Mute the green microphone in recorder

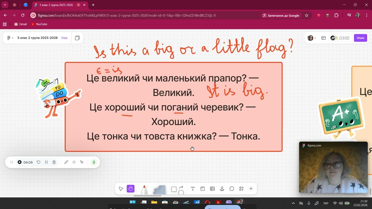(94, 162)
